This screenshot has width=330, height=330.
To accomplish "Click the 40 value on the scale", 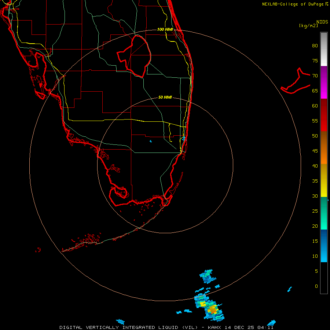I will [x=315, y=166].
